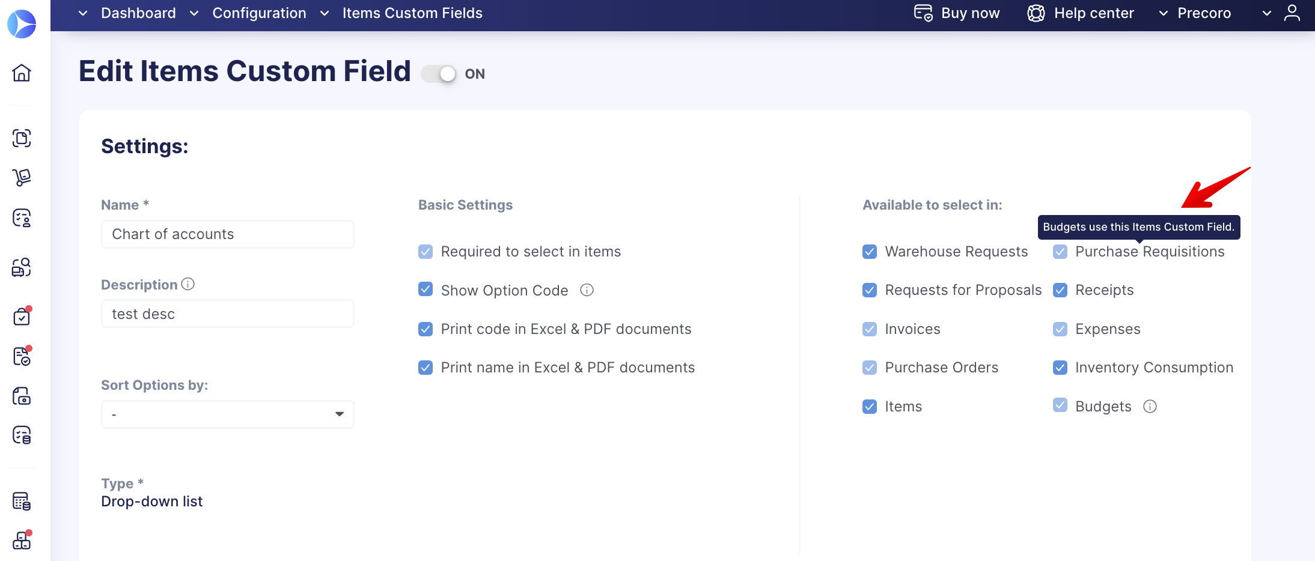Disable the Receipts checkbox
Image resolution: width=1315 pixels, height=561 pixels.
click(1060, 290)
